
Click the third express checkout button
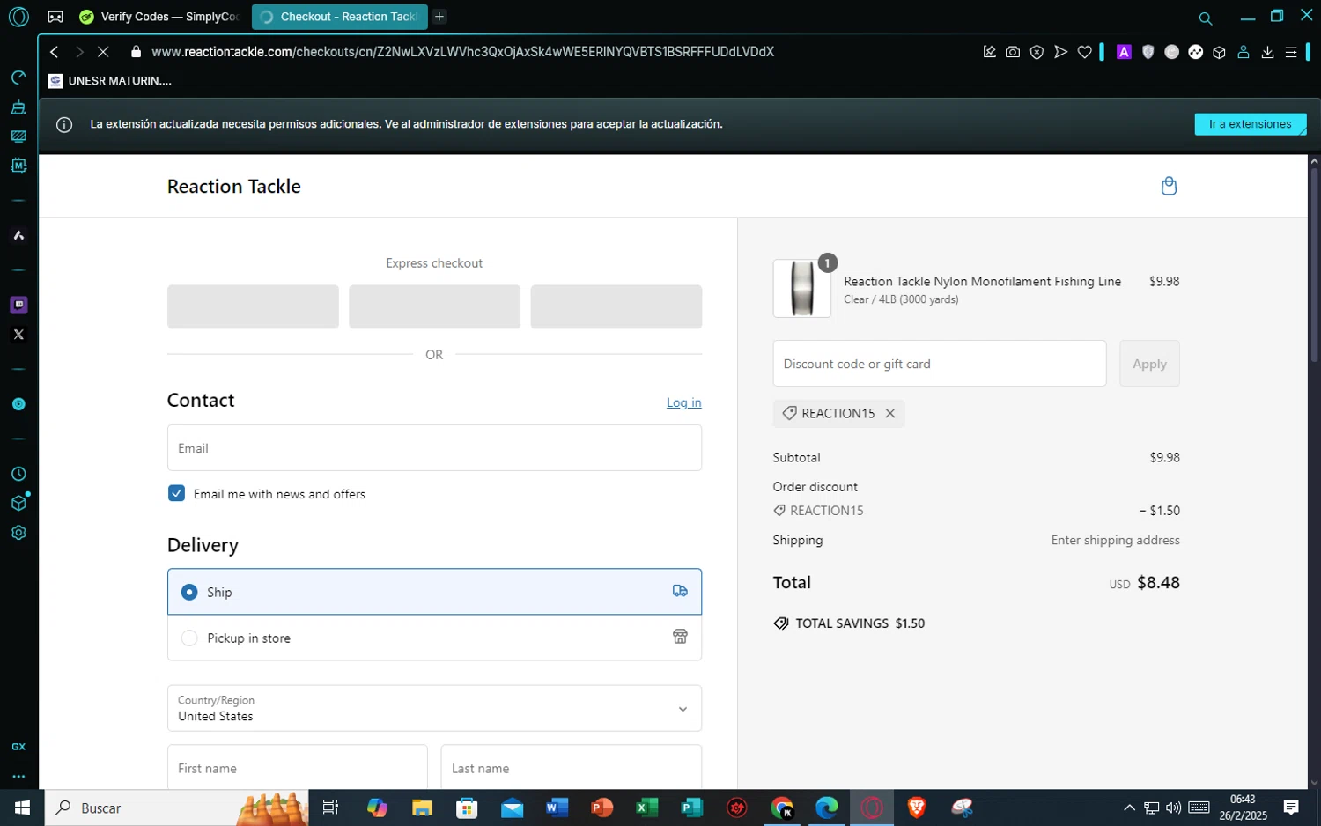616,306
